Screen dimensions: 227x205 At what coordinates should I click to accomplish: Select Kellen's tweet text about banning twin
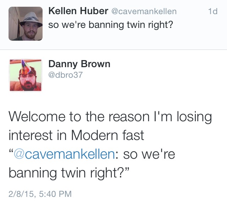[110, 25]
